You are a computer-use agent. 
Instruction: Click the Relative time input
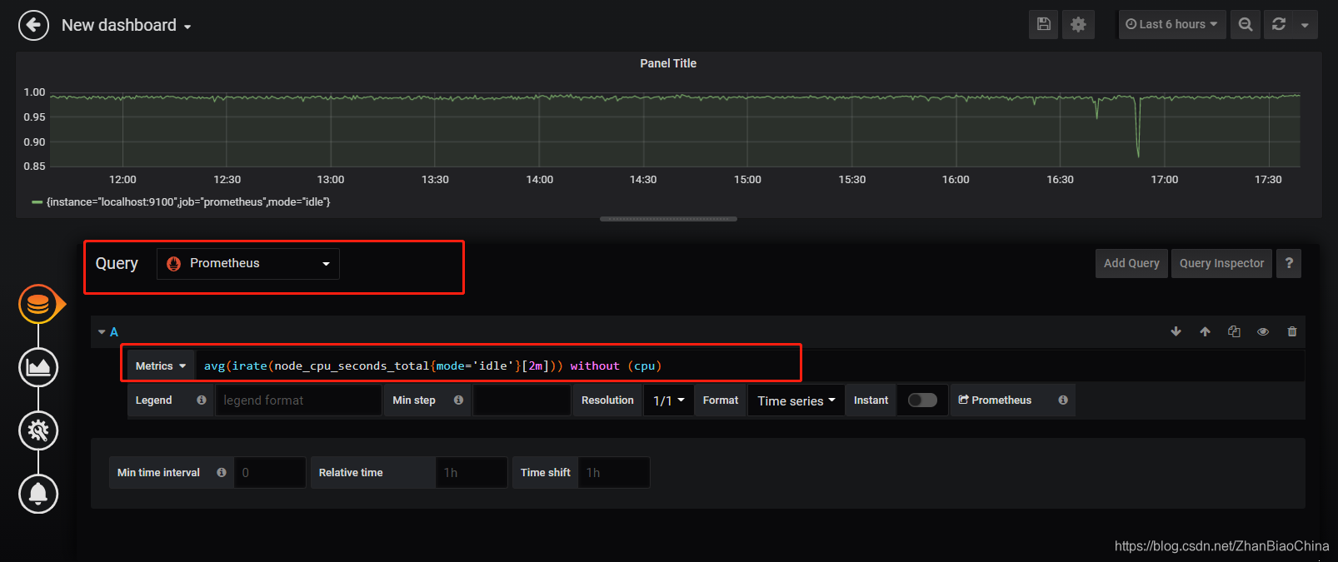tap(472, 472)
